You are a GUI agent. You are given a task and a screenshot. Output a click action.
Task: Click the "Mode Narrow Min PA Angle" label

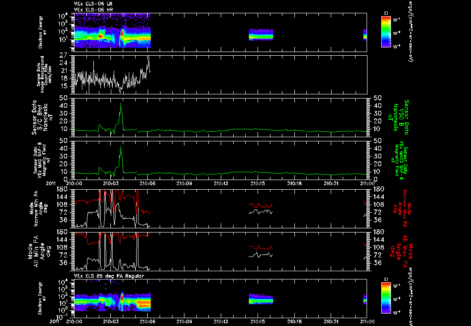[38, 208]
